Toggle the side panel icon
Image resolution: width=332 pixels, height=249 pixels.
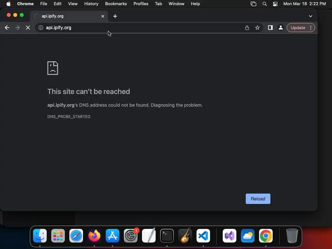pyautogui.click(x=270, y=28)
